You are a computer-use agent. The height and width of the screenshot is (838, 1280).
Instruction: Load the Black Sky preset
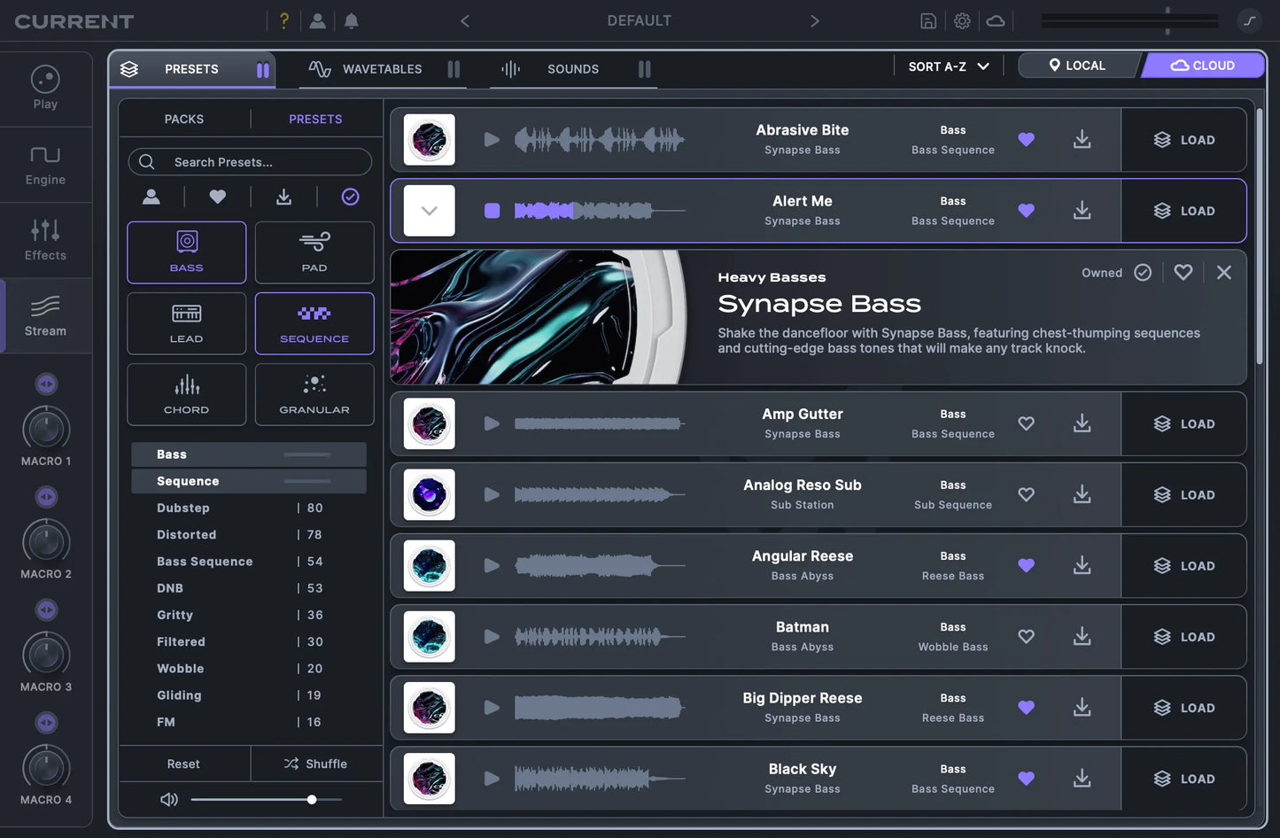coord(1183,779)
